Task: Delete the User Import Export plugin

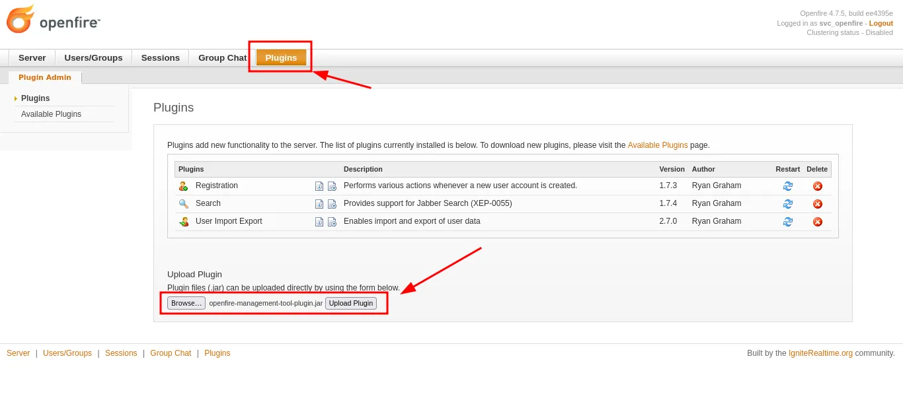Action: tap(817, 222)
